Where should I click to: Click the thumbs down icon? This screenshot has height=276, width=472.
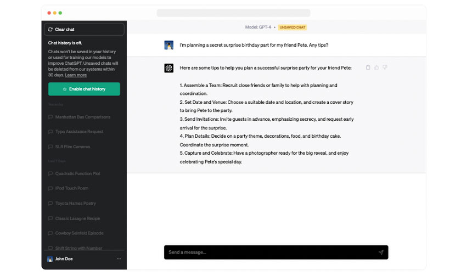(385, 67)
